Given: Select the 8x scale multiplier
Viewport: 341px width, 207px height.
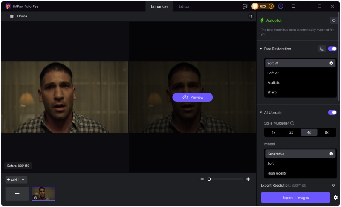Looking at the screenshot, I should click(327, 132).
